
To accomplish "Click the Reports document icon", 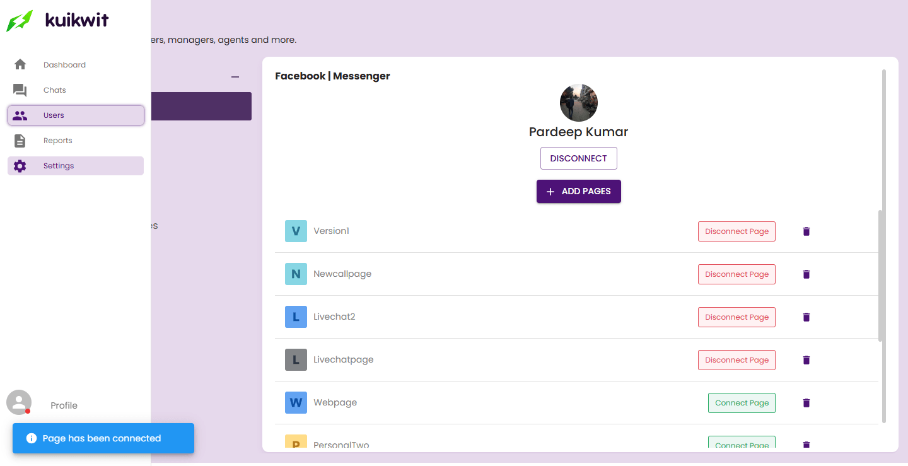I will click(x=20, y=141).
